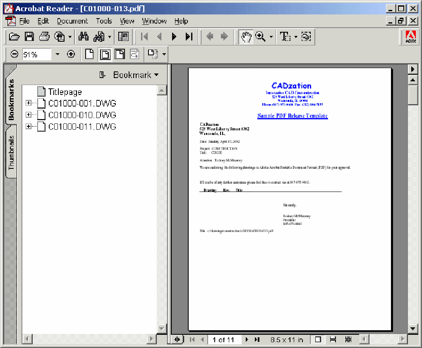Click the bookmarks pane scroll down arrow

click(161, 328)
